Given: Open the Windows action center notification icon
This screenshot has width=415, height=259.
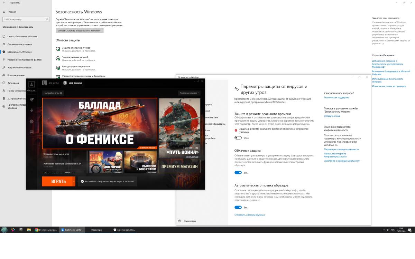Looking at the screenshot, I should [x=410, y=230].
